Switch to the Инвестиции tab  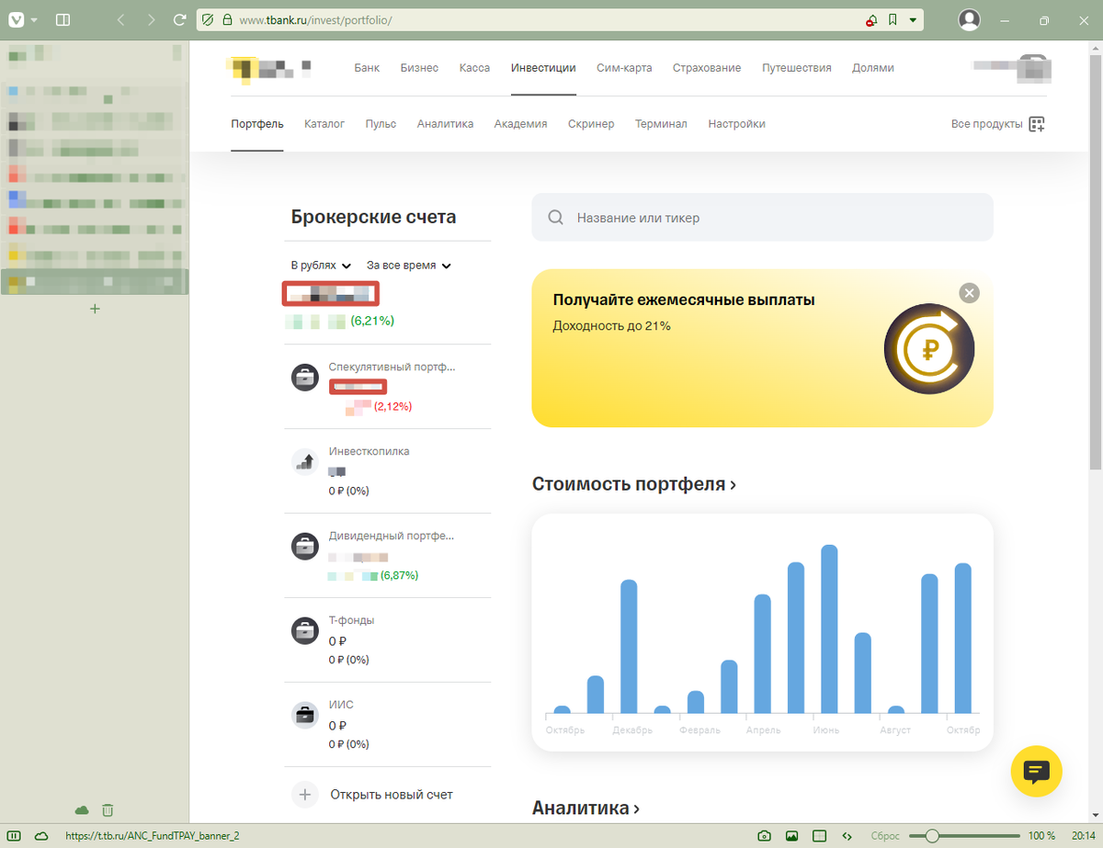[x=543, y=67]
